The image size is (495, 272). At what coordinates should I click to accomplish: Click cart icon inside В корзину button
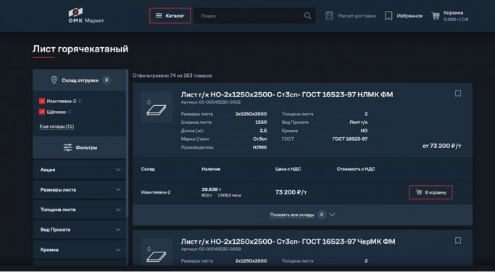tap(419, 192)
